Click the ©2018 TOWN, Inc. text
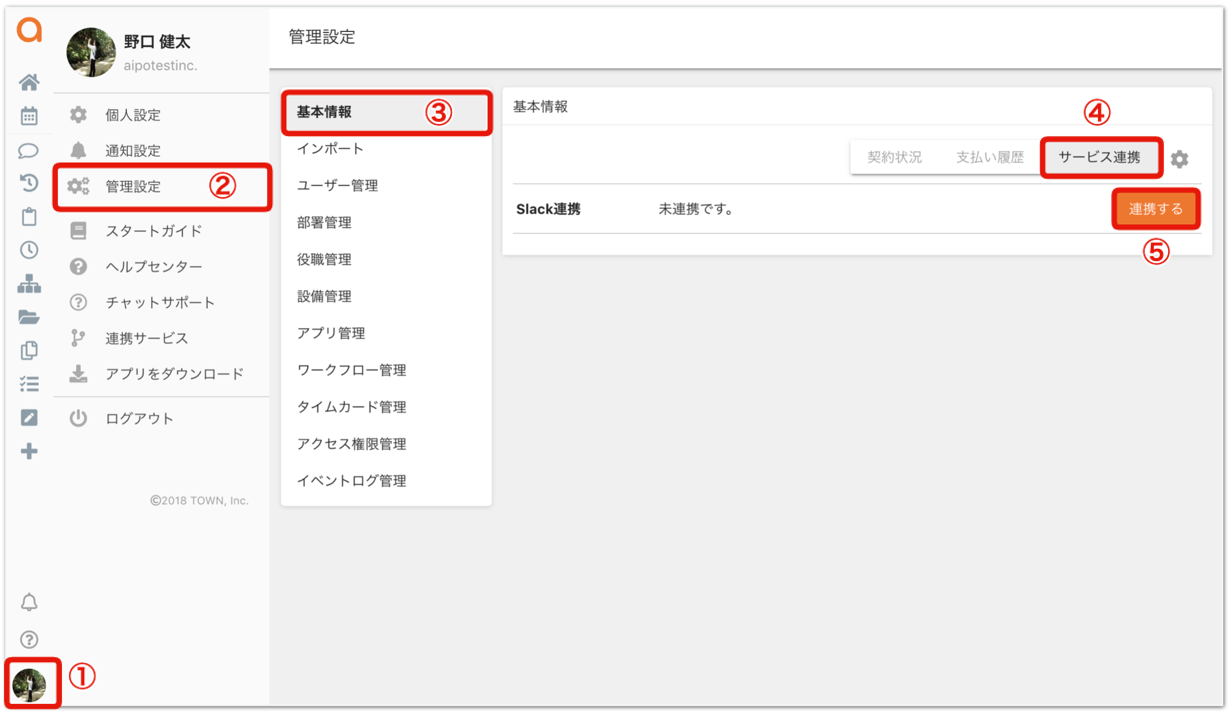The height and width of the screenshot is (713, 1231). point(199,501)
